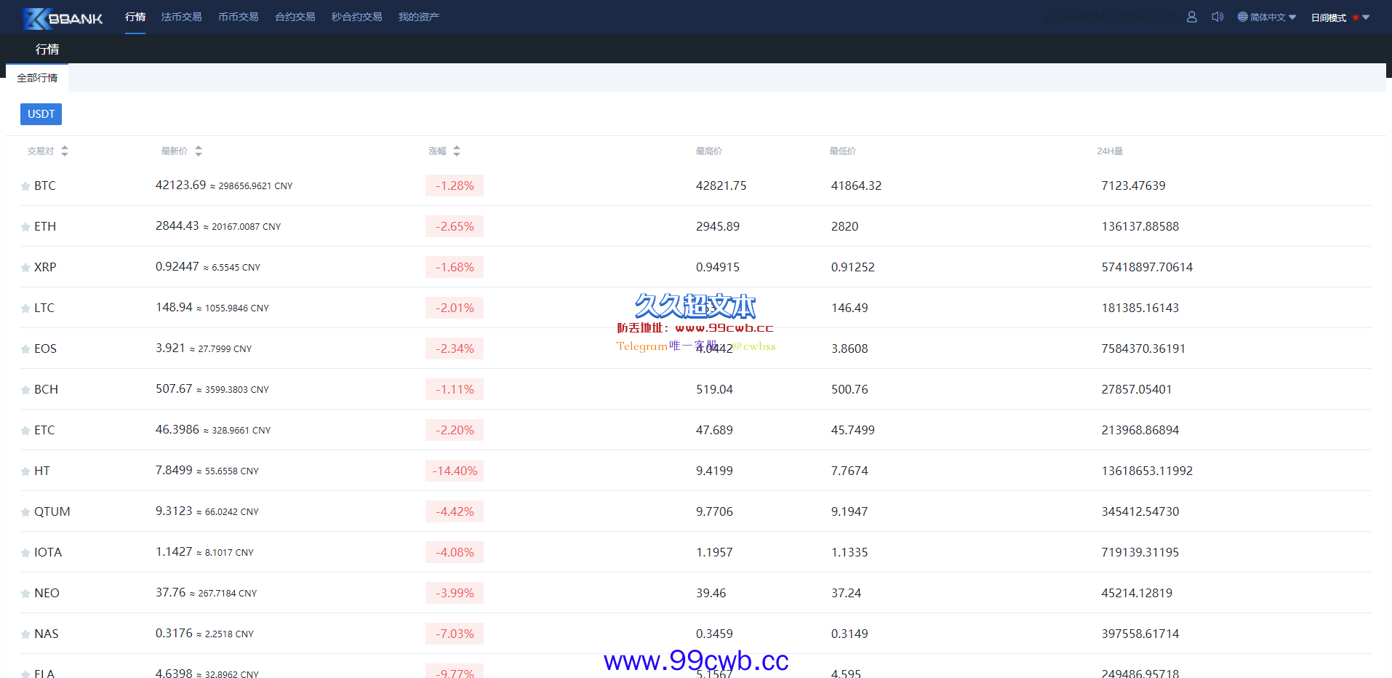Open the 法币交易 nav item
The height and width of the screenshot is (678, 1392).
[181, 17]
